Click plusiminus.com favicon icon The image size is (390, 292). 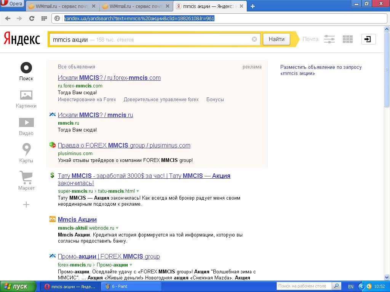point(53,145)
